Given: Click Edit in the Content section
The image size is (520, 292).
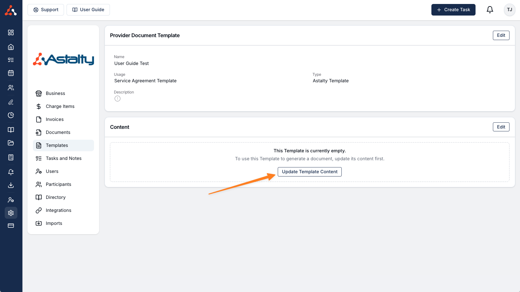Looking at the screenshot, I should [x=501, y=127].
